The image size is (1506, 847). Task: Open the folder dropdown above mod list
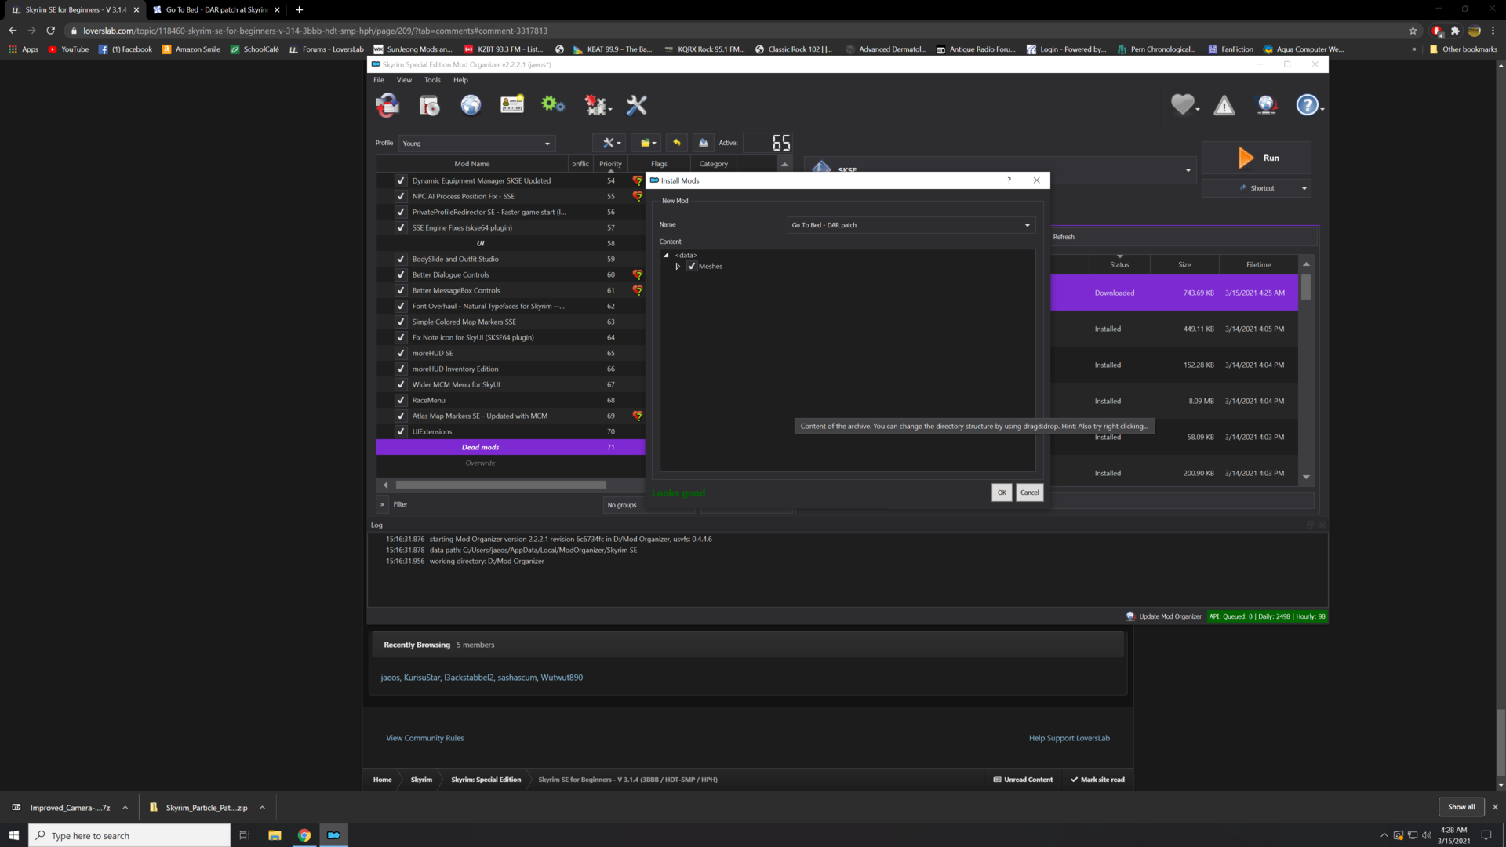[647, 143]
